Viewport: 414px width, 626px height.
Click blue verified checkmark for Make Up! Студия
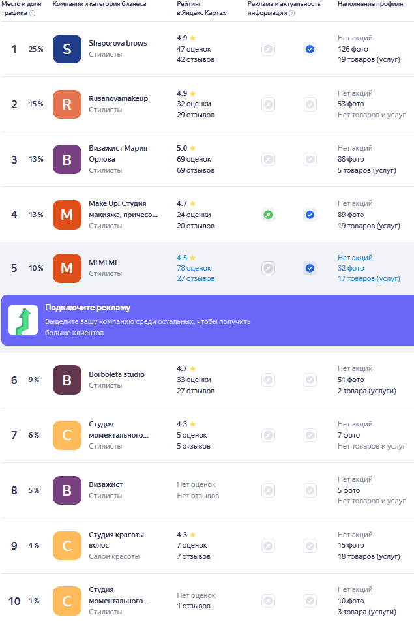310,215
